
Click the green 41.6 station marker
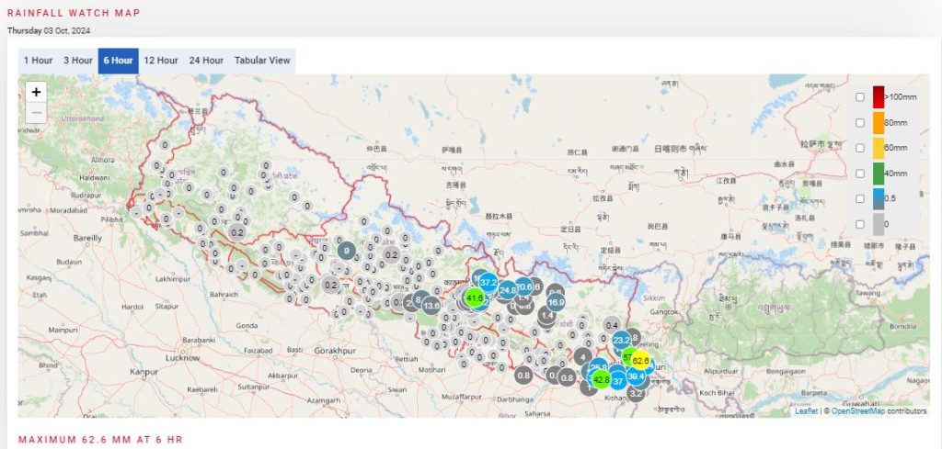tap(475, 297)
